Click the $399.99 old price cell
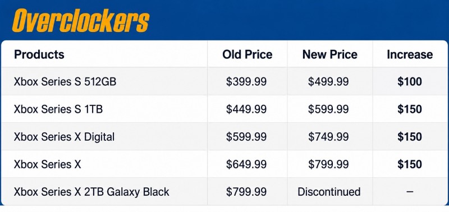 [246, 81]
